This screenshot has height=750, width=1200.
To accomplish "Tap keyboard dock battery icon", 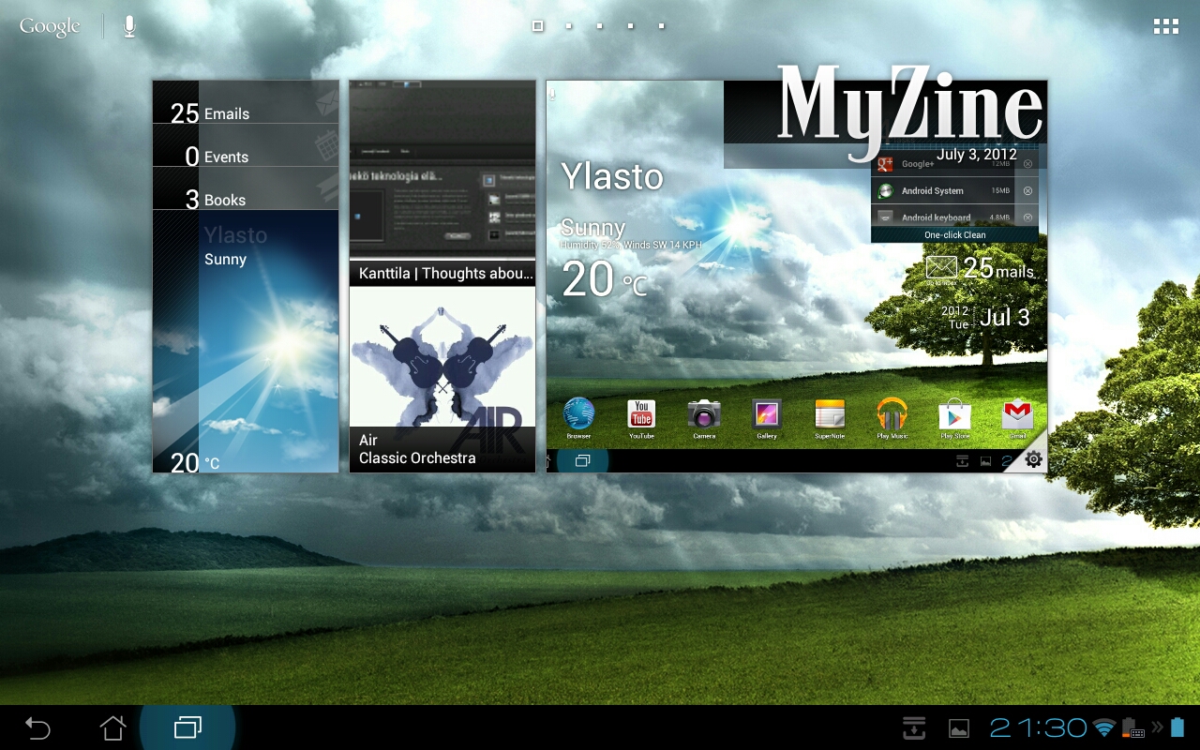I will coord(1132,727).
